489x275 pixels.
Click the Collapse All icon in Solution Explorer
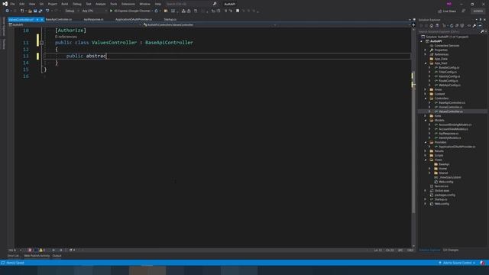tap(457, 25)
